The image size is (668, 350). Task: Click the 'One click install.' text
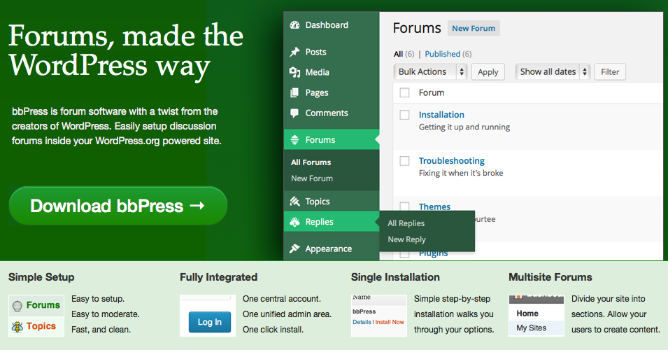(273, 330)
